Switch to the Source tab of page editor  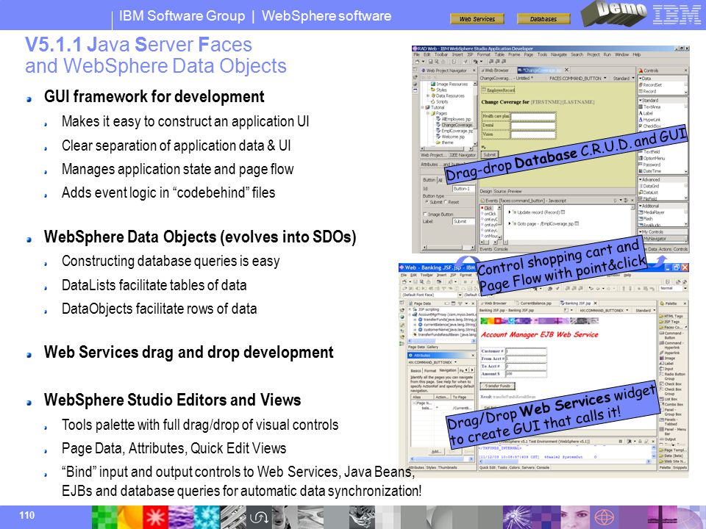[x=500, y=191]
